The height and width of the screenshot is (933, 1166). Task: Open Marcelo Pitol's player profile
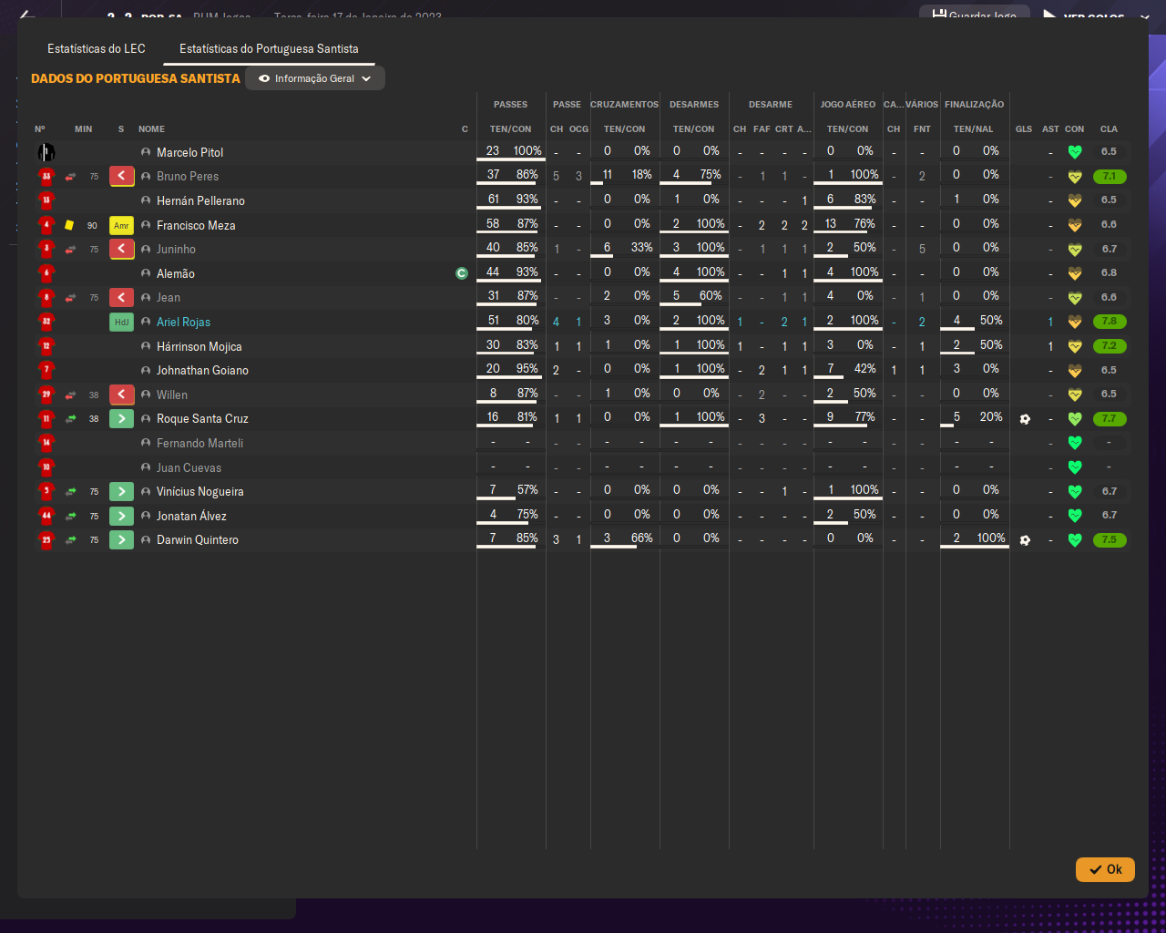[x=189, y=152]
